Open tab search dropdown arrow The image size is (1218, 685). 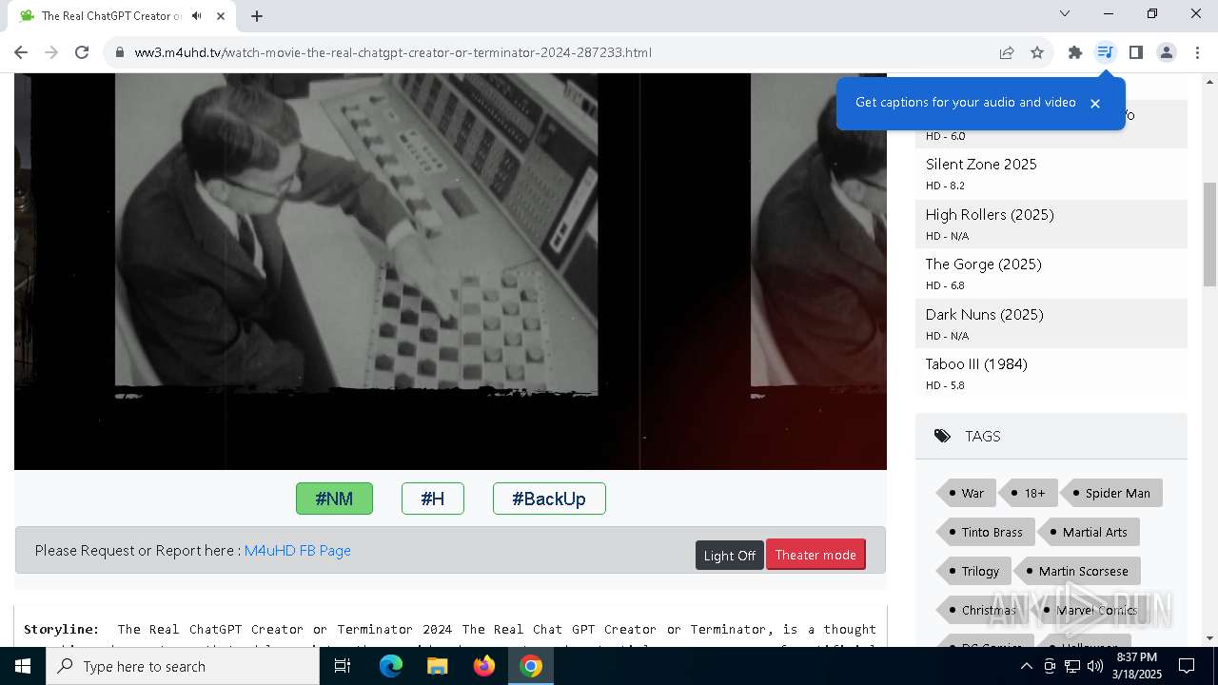(1065, 13)
